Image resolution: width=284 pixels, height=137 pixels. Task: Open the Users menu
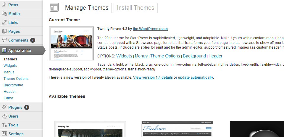point(13,116)
